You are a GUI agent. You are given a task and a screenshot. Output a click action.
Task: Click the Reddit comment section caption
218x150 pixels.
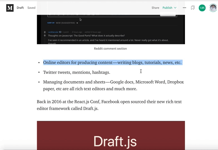(110, 49)
